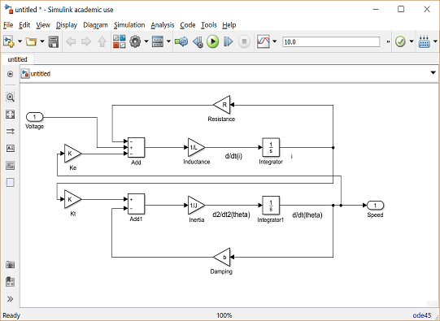Click the Viewmarks icon above the chevrons
This screenshot has height=321, width=440.
click(x=10, y=282)
